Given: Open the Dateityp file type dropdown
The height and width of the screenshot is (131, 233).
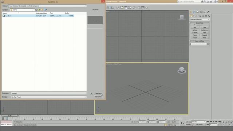Looking at the screenshot, I should pyautogui.click(x=86, y=97).
